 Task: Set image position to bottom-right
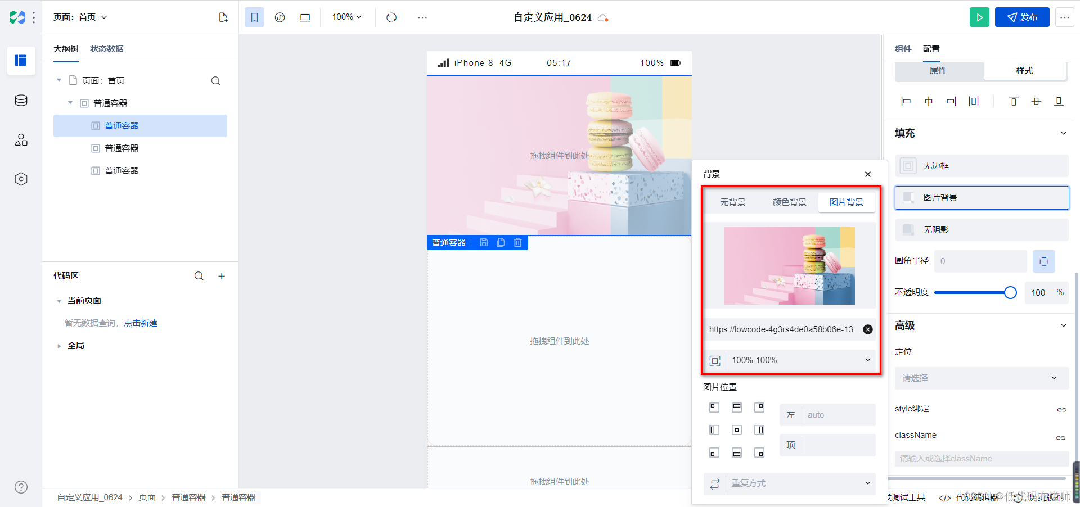pos(759,452)
